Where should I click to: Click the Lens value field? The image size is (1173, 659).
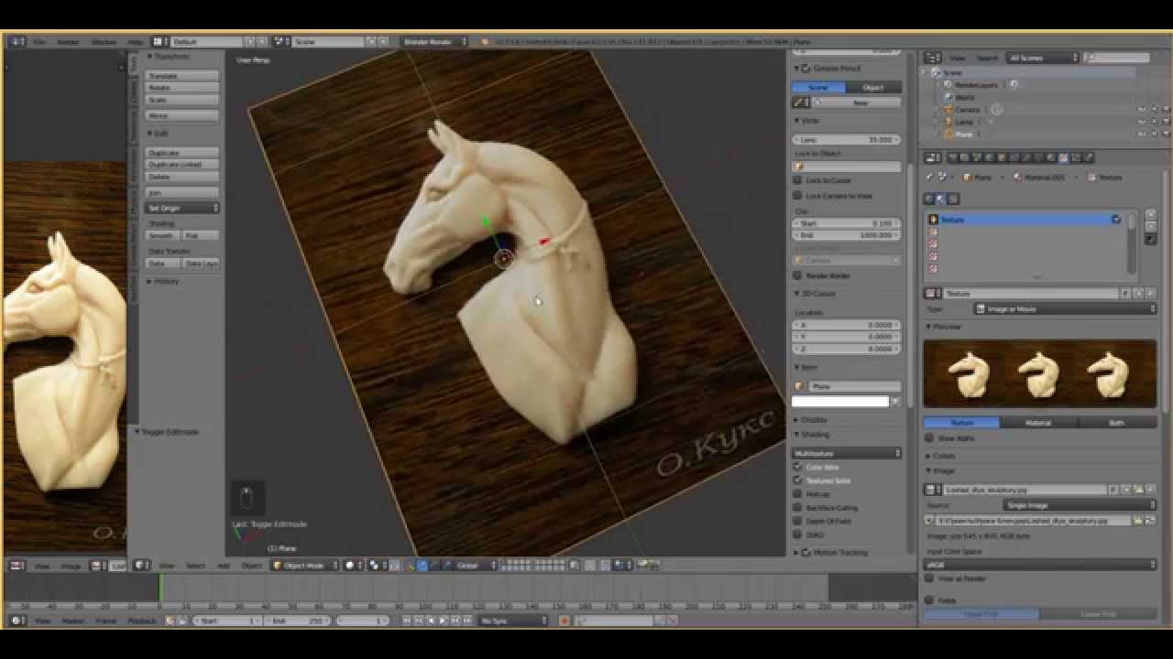(x=847, y=140)
